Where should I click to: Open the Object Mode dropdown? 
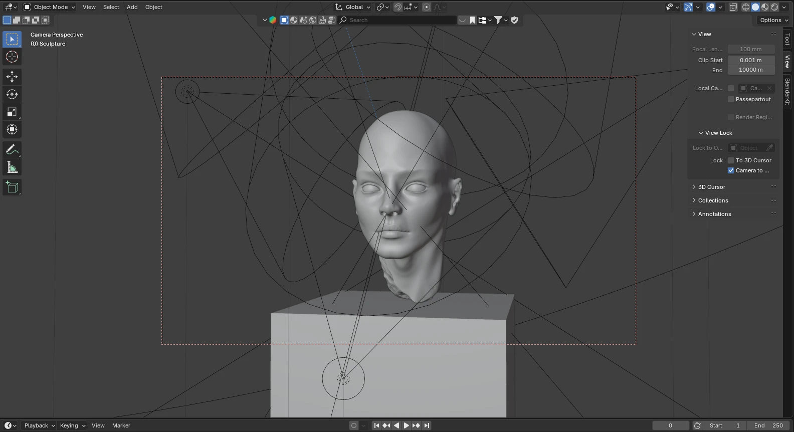click(50, 7)
